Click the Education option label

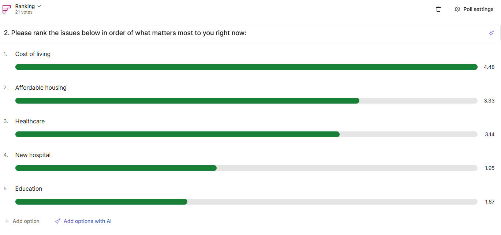tap(29, 189)
